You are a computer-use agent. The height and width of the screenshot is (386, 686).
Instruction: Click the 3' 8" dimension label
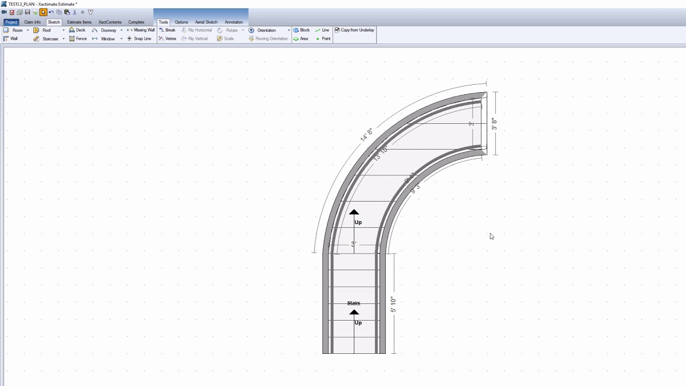pos(494,124)
